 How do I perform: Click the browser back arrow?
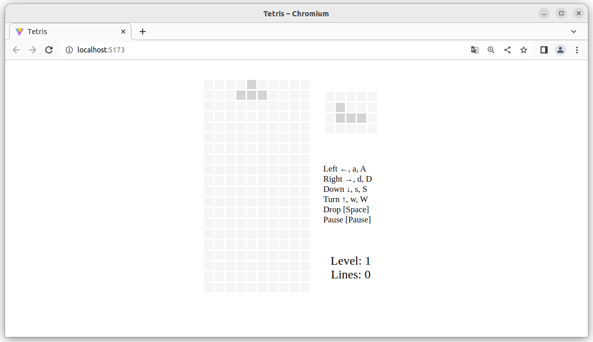tap(16, 50)
